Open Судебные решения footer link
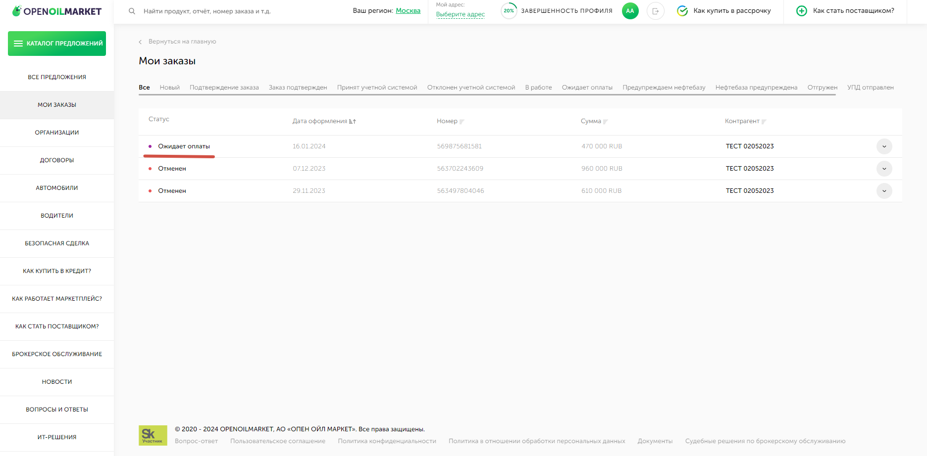 [766, 441]
